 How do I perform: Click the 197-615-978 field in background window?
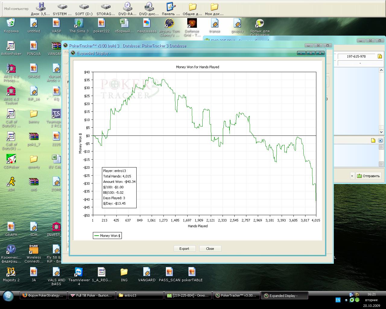coord(356,56)
